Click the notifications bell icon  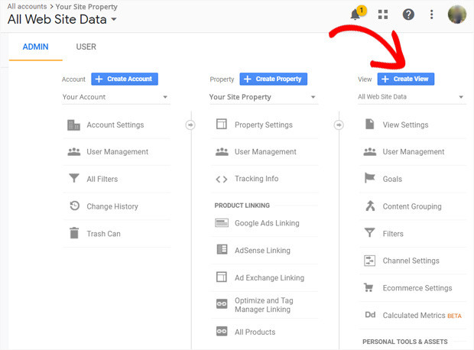click(355, 15)
